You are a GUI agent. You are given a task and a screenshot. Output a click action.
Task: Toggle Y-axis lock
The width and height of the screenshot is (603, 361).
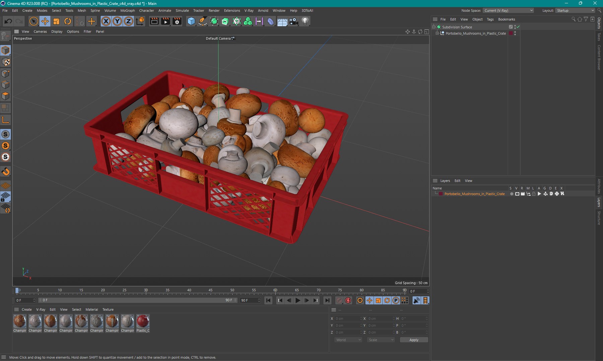click(117, 21)
